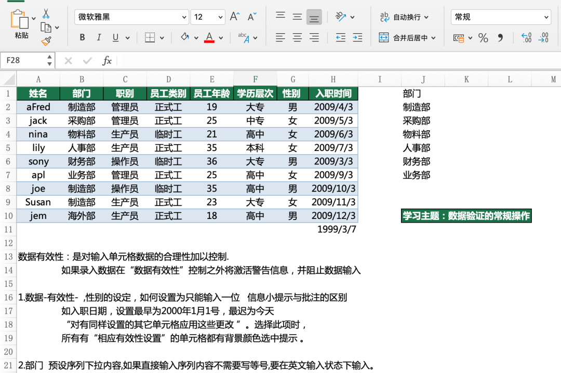Click the percent style icon

[483, 38]
